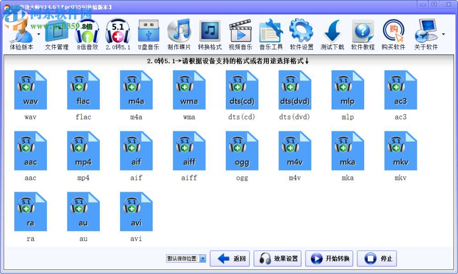Select the mlp output format

[x=348, y=90]
